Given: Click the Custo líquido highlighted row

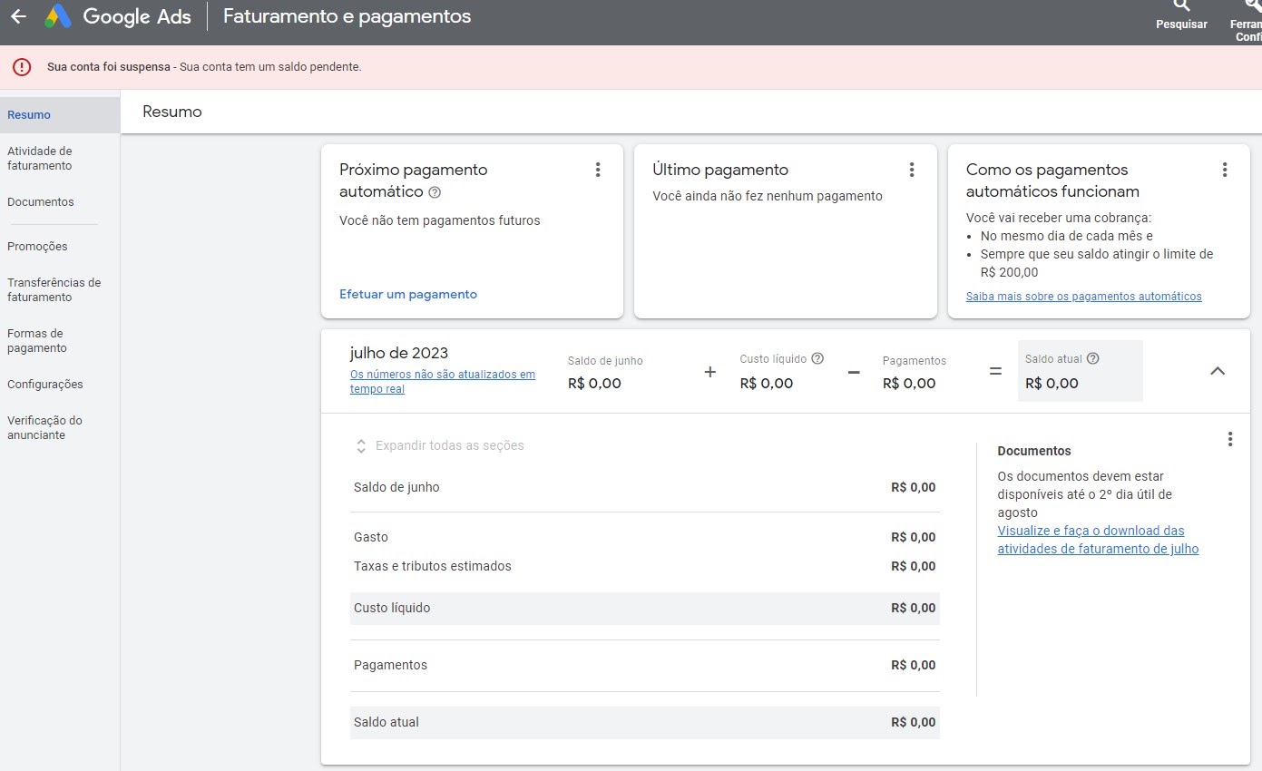Looking at the screenshot, I should click(644, 609).
